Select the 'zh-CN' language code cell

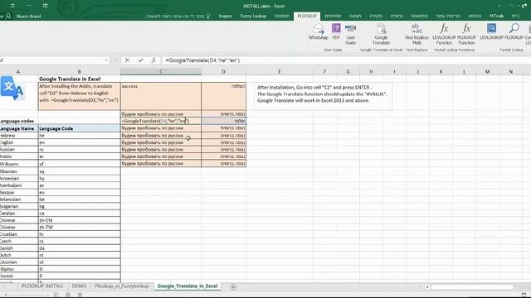(x=80, y=220)
